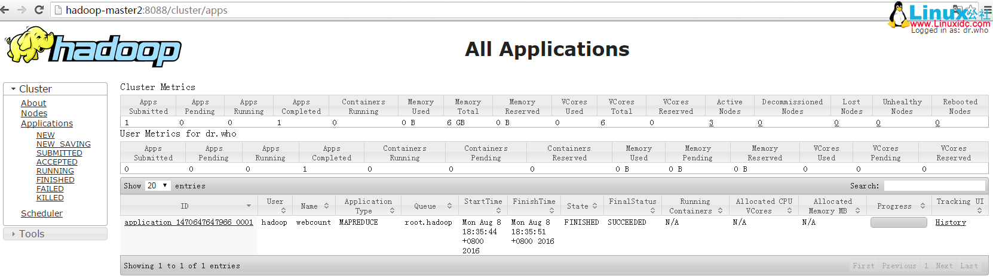
Task: Open the Show entries count dropdown
Action: [158, 186]
